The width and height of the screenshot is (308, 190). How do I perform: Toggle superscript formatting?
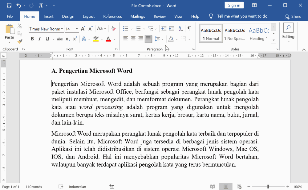click(75, 39)
